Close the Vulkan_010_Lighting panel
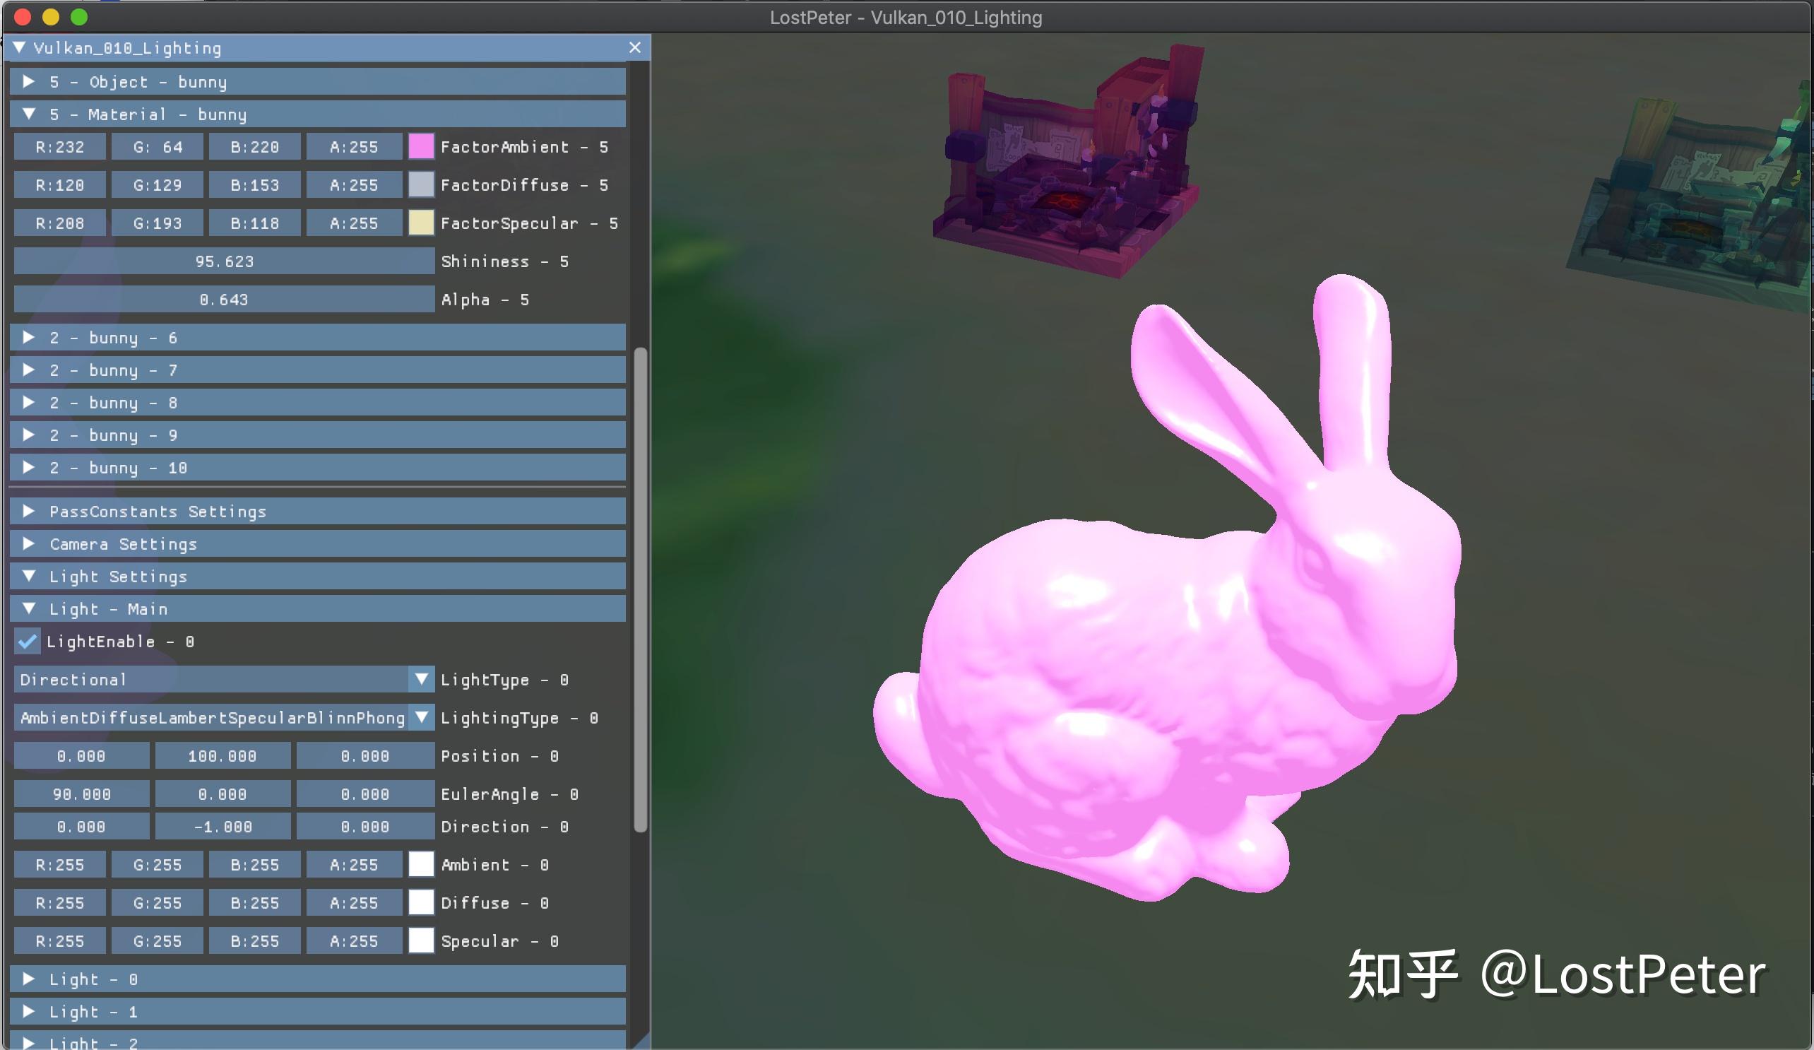 pos(634,47)
